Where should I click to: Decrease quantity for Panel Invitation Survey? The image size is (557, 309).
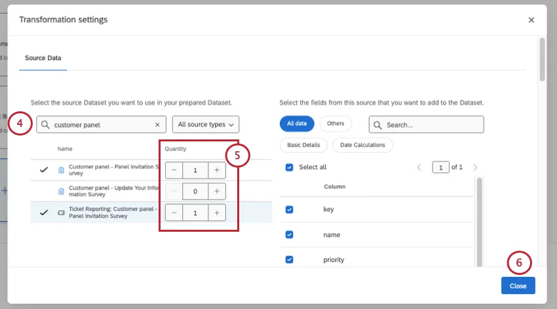pos(174,170)
